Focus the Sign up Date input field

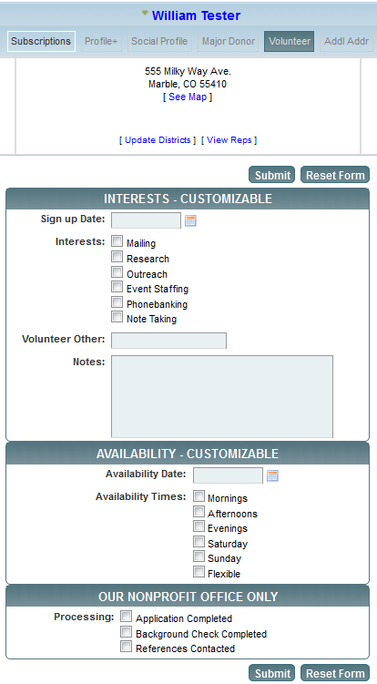coord(147,220)
